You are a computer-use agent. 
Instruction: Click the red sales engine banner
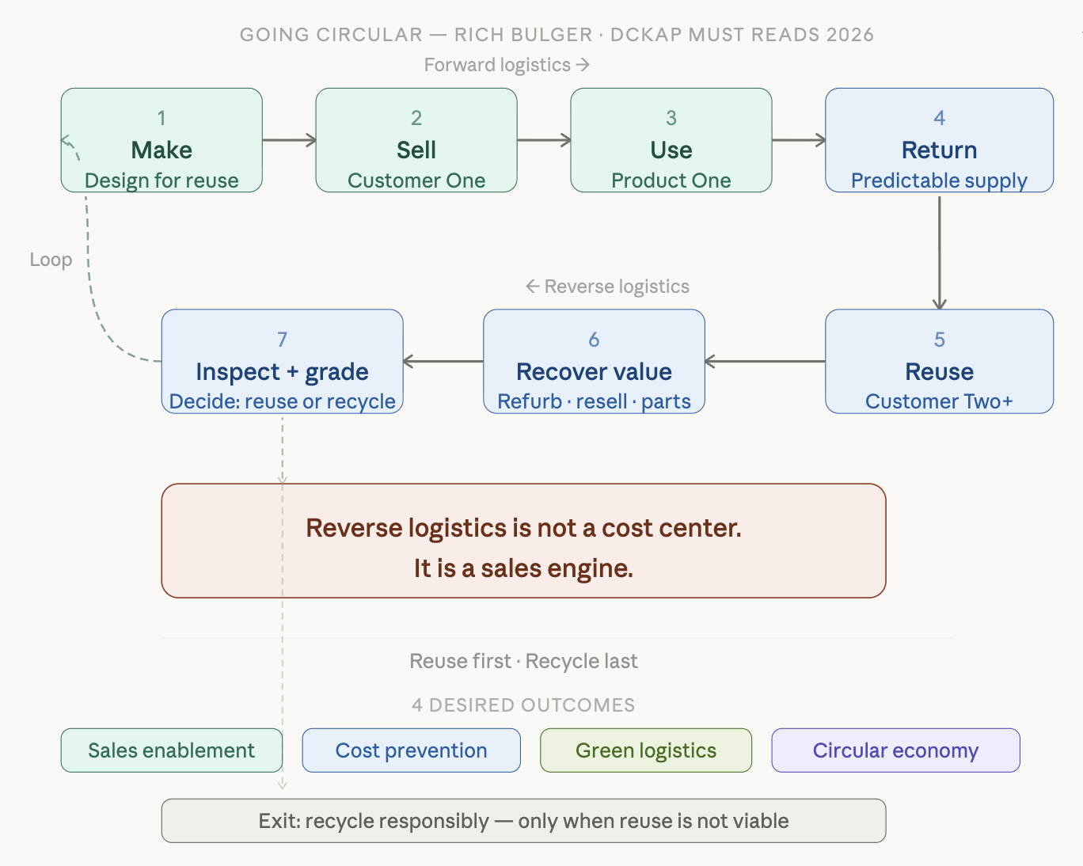point(523,541)
